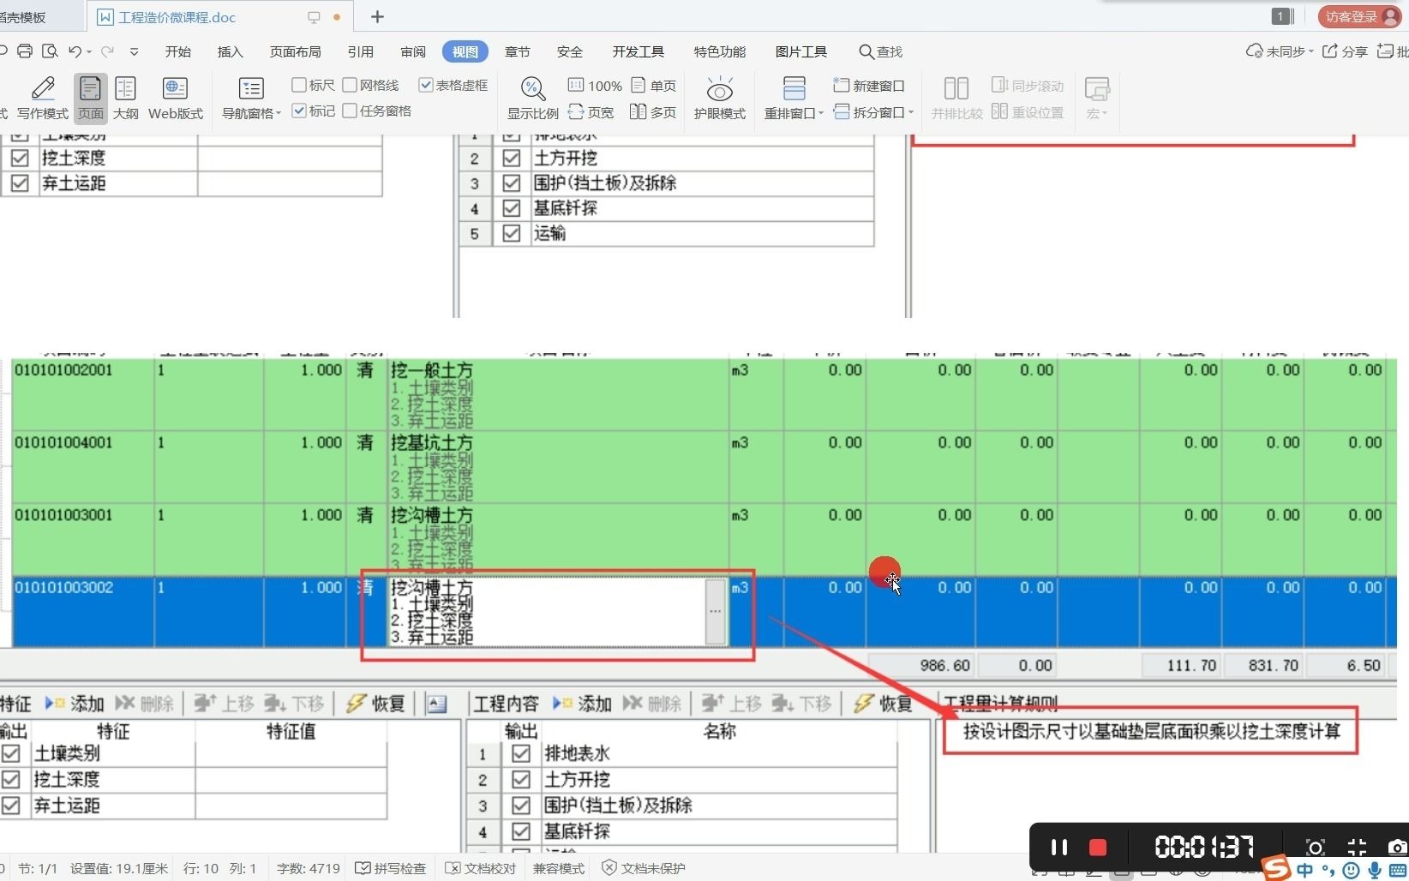
Task: Open a new window (新建窗口)
Action: click(x=869, y=86)
